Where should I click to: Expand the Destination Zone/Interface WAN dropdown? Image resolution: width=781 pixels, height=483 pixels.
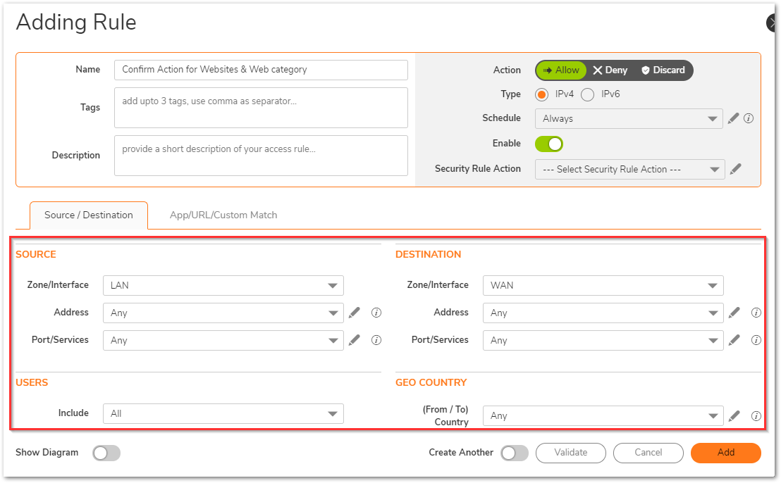tap(603, 285)
